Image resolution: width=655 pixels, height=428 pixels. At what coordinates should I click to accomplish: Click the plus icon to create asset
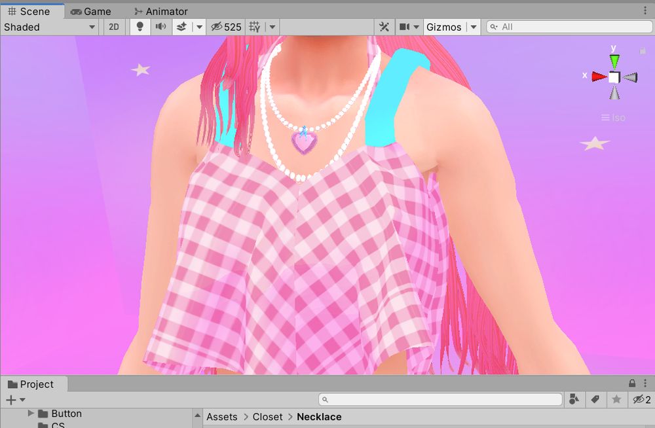tap(11, 400)
